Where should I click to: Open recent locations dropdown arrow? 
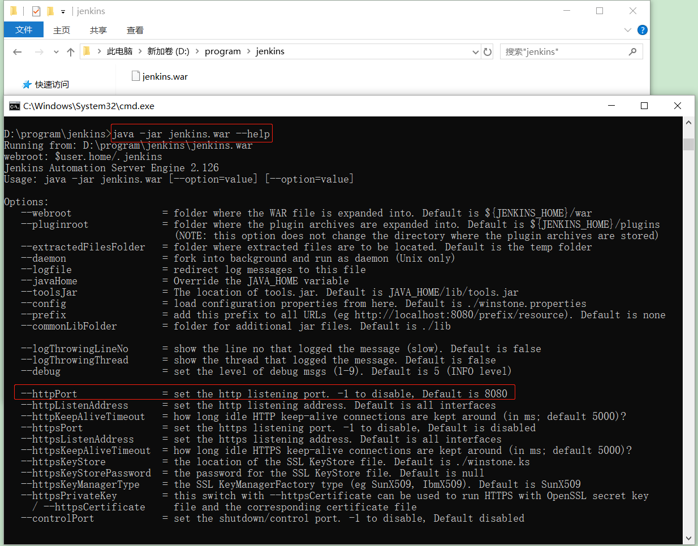click(56, 52)
